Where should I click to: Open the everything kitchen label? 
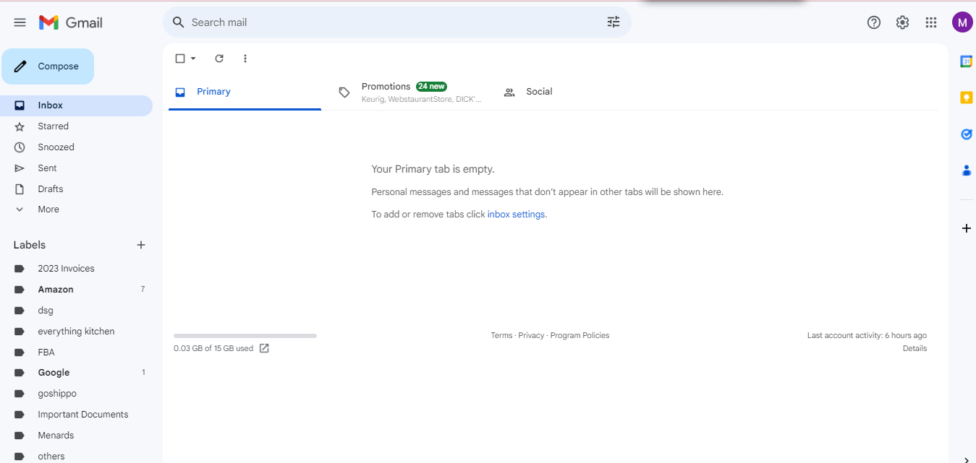click(x=76, y=332)
